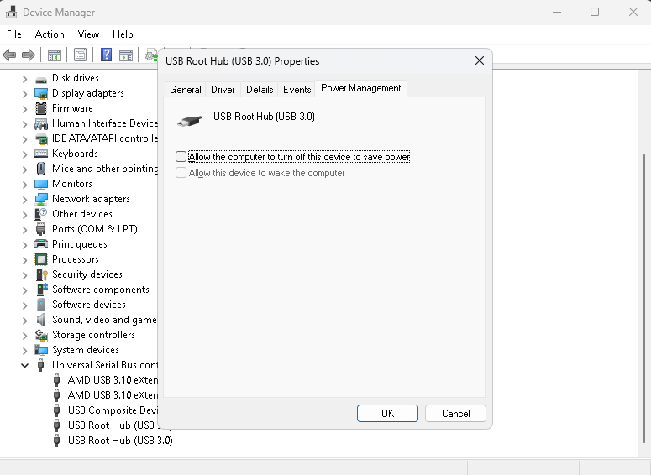Click the Storage controllers label
651x475 pixels.
93,335
